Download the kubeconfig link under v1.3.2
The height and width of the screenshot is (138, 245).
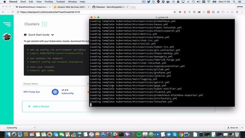point(67,93)
